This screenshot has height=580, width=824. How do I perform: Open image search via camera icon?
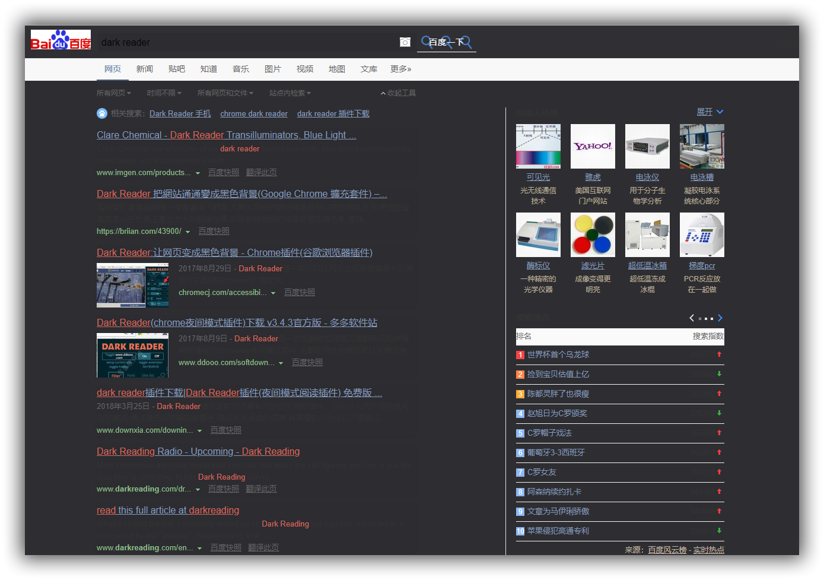coord(405,42)
